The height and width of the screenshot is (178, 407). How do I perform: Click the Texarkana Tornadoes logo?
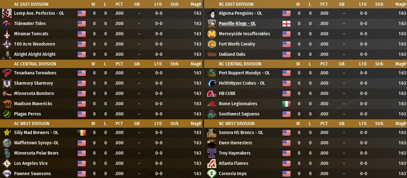[7, 73]
